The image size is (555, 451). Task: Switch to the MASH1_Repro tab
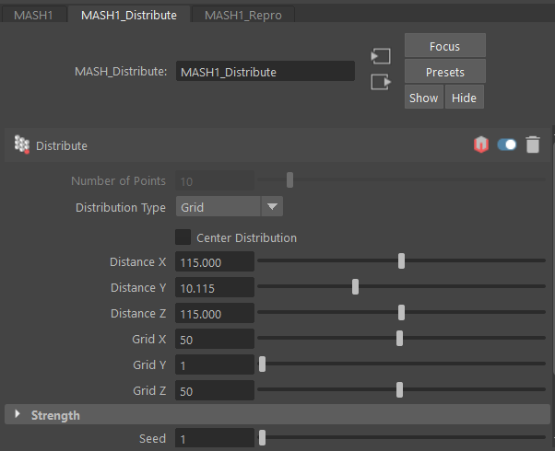coord(243,15)
